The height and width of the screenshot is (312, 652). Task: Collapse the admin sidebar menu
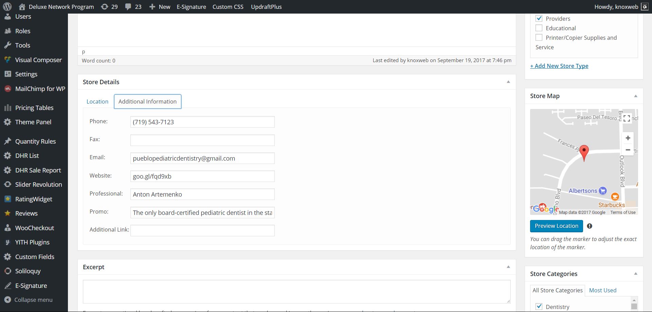coord(29,300)
